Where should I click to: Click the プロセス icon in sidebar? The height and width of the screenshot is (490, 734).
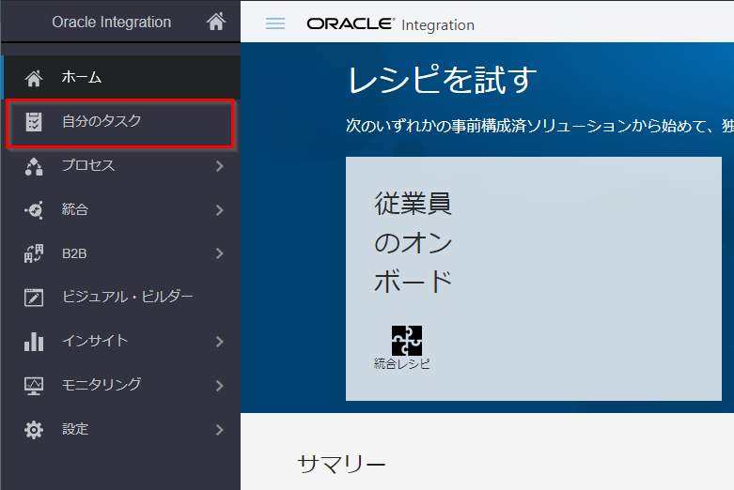(x=34, y=166)
